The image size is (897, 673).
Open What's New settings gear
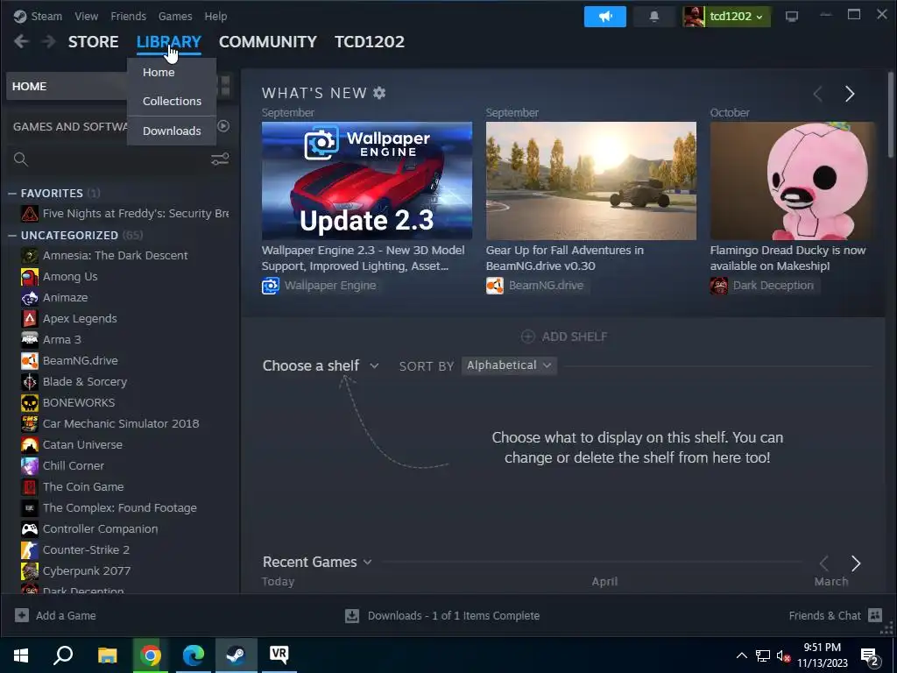pyautogui.click(x=379, y=93)
